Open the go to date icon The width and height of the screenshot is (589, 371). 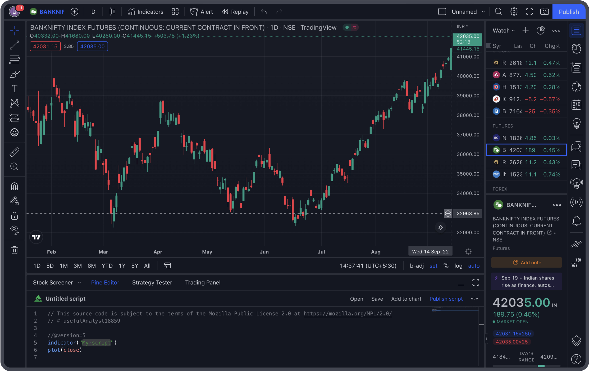pos(167,265)
